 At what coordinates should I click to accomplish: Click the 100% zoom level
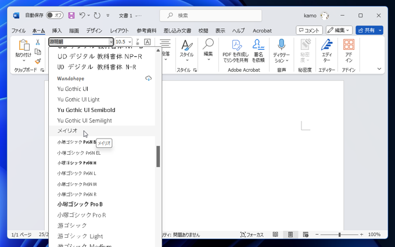[374, 235]
